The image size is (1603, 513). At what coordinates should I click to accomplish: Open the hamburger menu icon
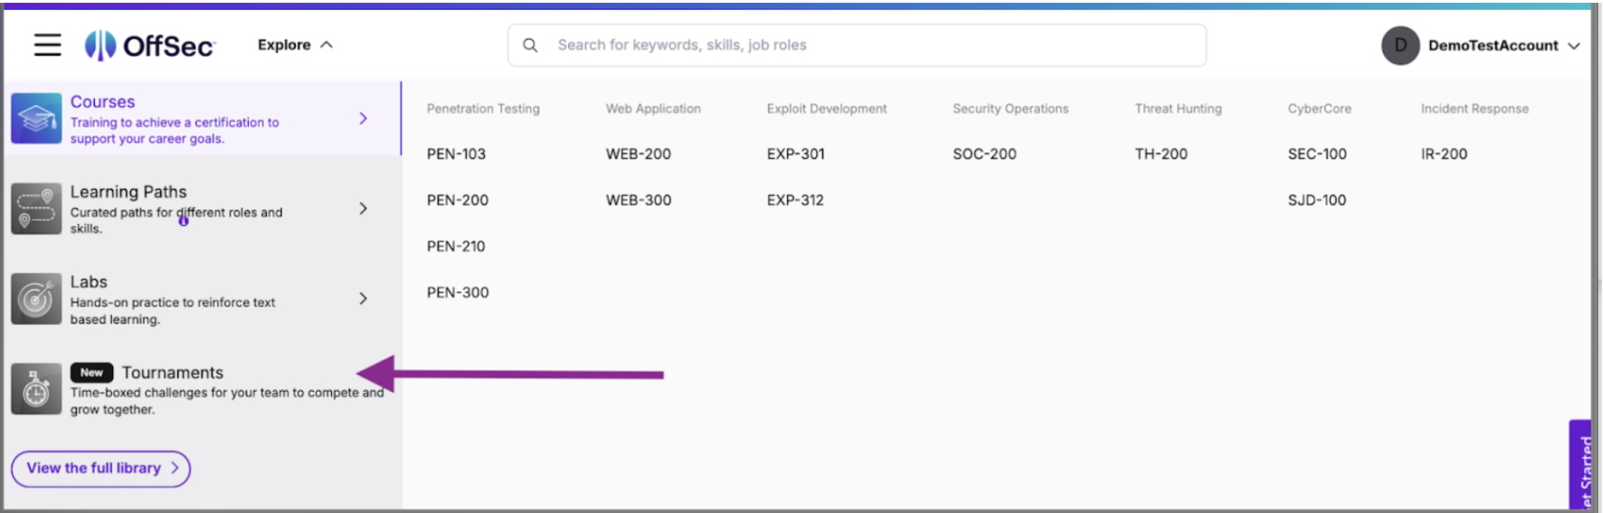47,45
